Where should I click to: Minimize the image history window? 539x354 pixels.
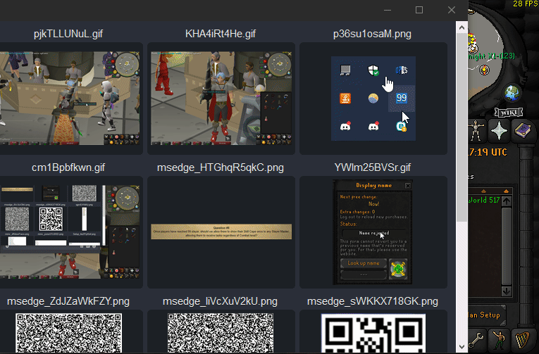pos(388,10)
